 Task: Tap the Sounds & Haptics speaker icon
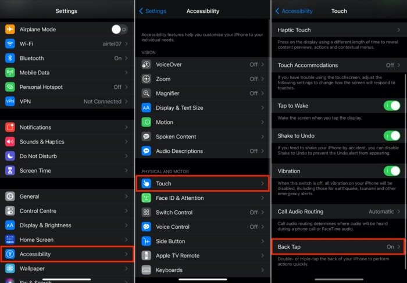coord(10,142)
